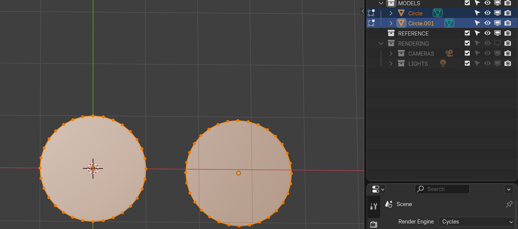
Task: Toggle render camera icon for MODELS
Action: 507,3
